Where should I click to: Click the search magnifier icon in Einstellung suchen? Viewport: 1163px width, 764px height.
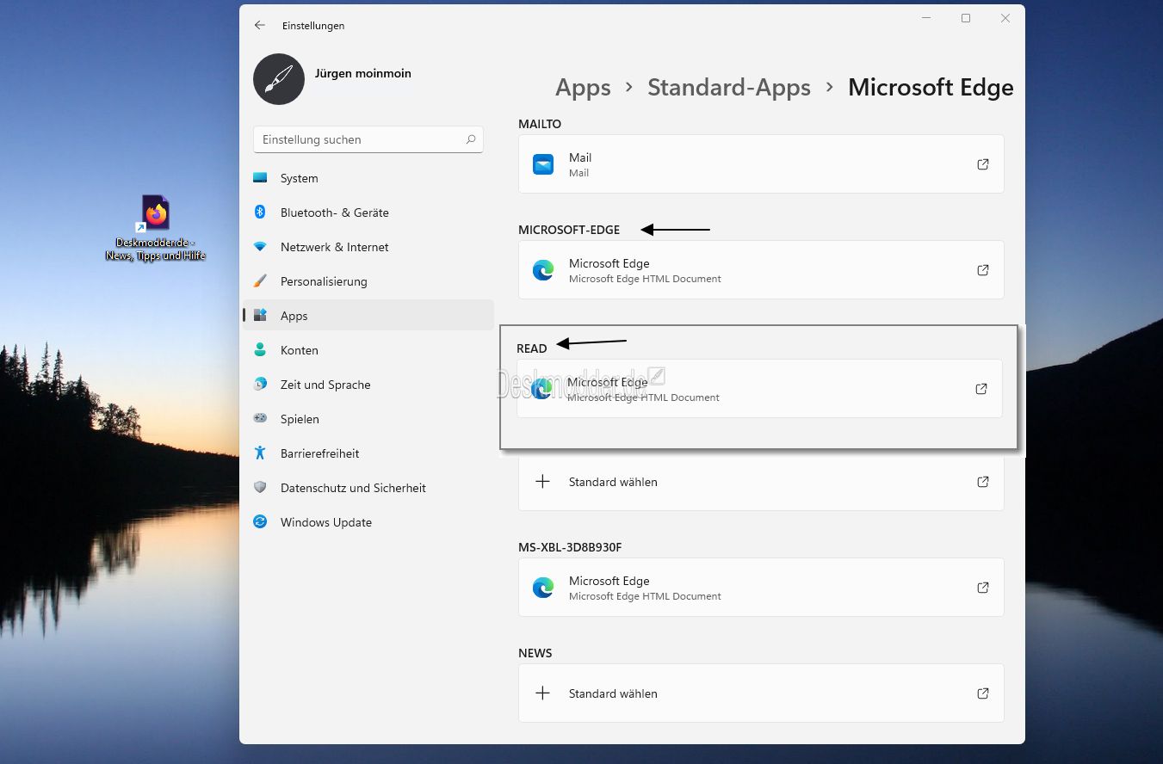pos(471,139)
